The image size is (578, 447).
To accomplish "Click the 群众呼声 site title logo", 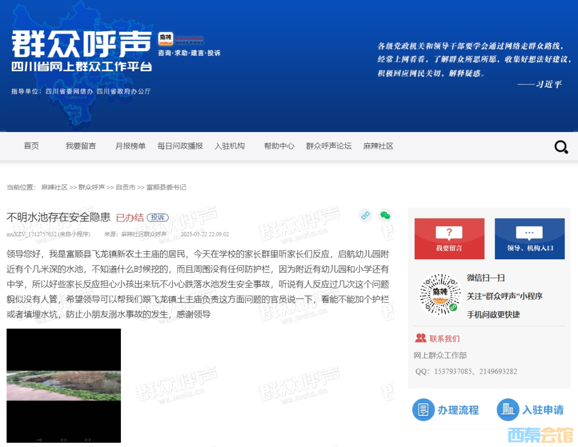I will (81, 44).
